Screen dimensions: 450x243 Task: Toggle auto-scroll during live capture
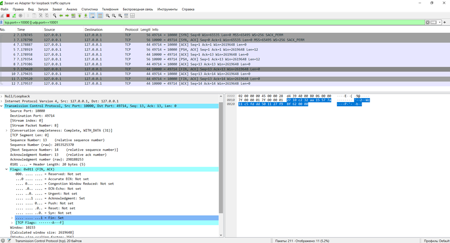coord(92,16)
